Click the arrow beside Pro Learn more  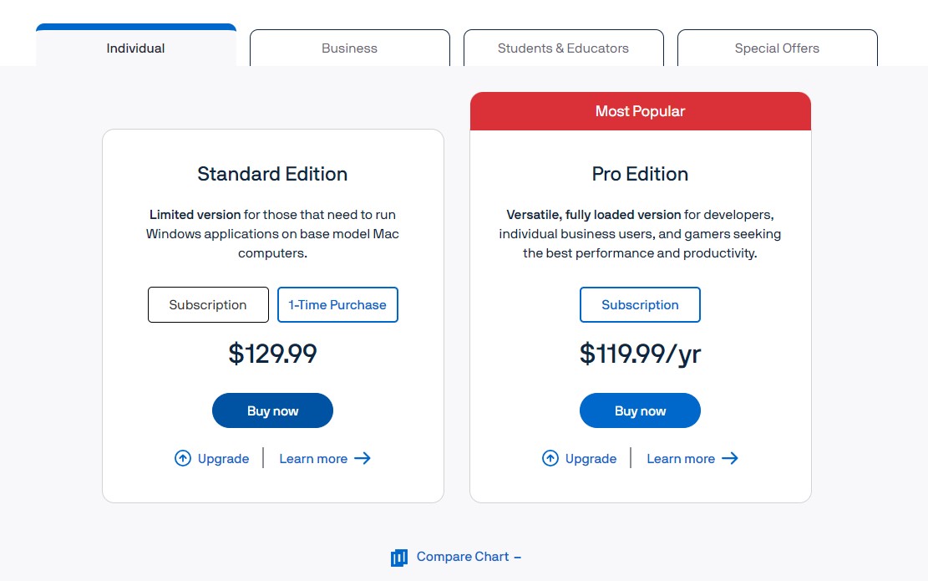[x=730, y=458]
